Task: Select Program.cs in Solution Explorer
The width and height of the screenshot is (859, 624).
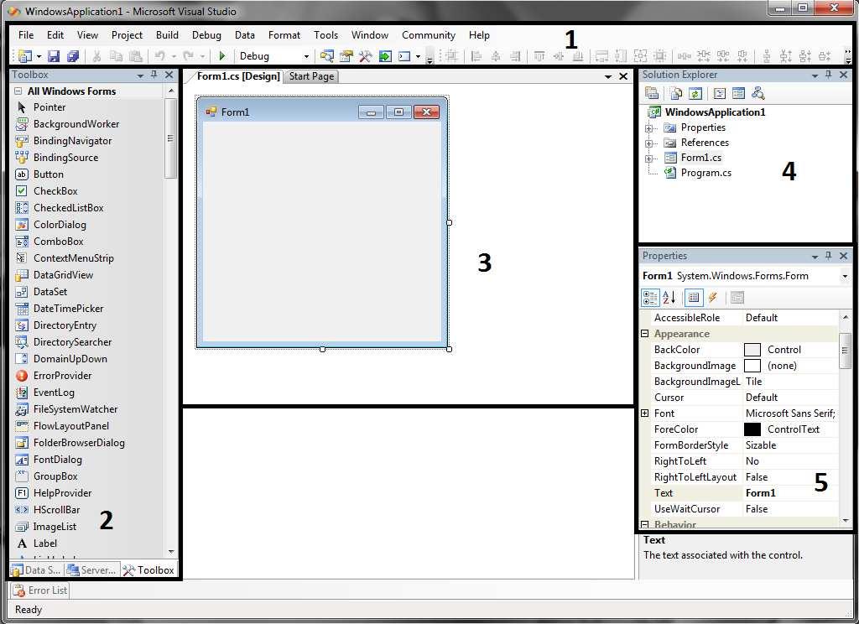Action: pyautogui.click(x=705, y=173)
